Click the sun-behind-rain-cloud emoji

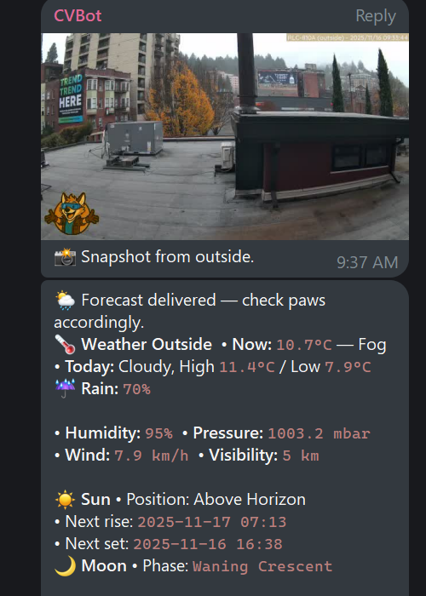click(x=65, y=301)
